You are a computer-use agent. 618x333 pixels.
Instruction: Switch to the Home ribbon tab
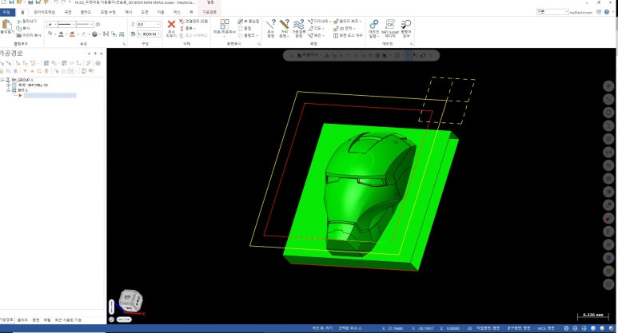coord(22,12)
